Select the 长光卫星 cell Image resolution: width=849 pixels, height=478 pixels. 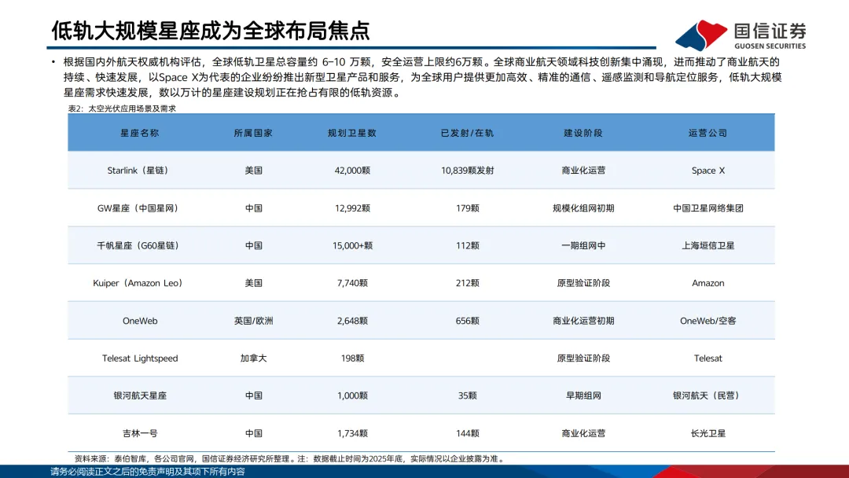pyautogui.click(x=707, y=434)
